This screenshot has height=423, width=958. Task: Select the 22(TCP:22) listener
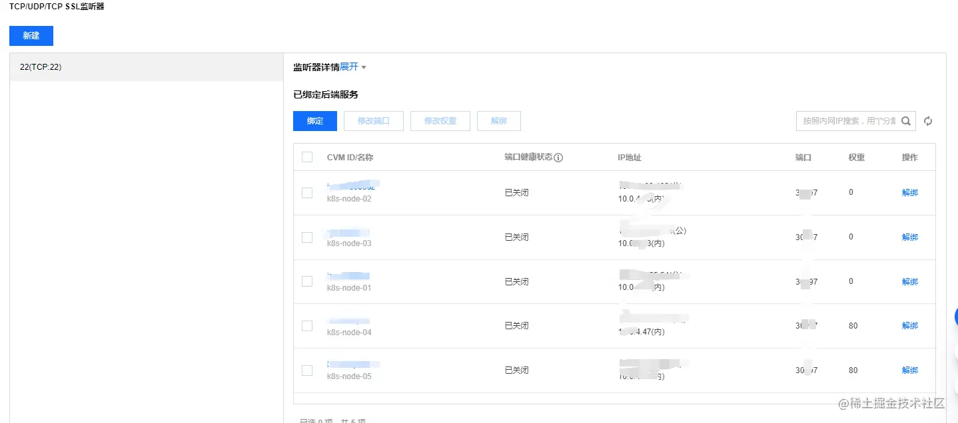(x=147, y=67)
